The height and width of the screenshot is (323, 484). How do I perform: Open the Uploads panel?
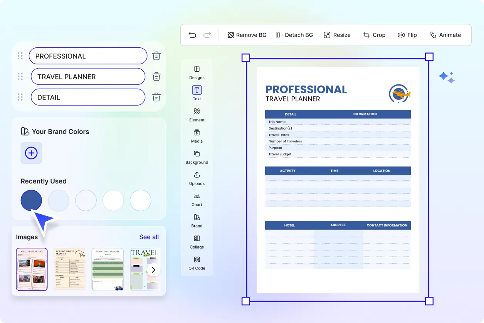click(x=197, y=178)
